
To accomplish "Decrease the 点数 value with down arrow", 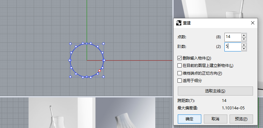I will click(x=244, y=39).
